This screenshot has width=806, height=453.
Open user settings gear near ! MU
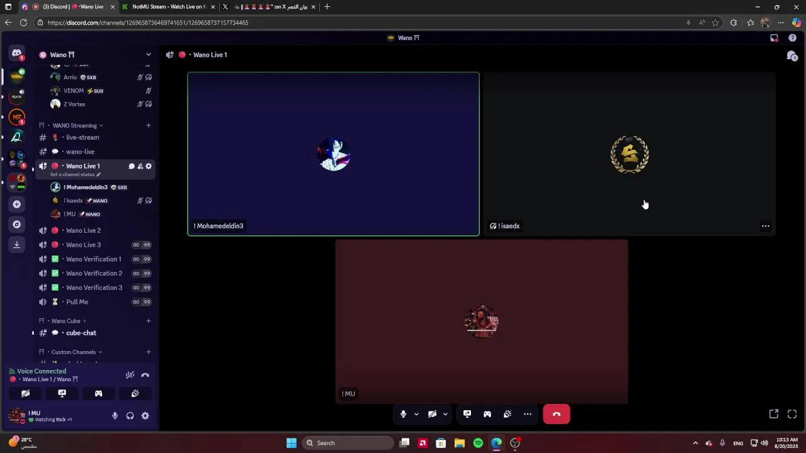click(x=145, y=416)
